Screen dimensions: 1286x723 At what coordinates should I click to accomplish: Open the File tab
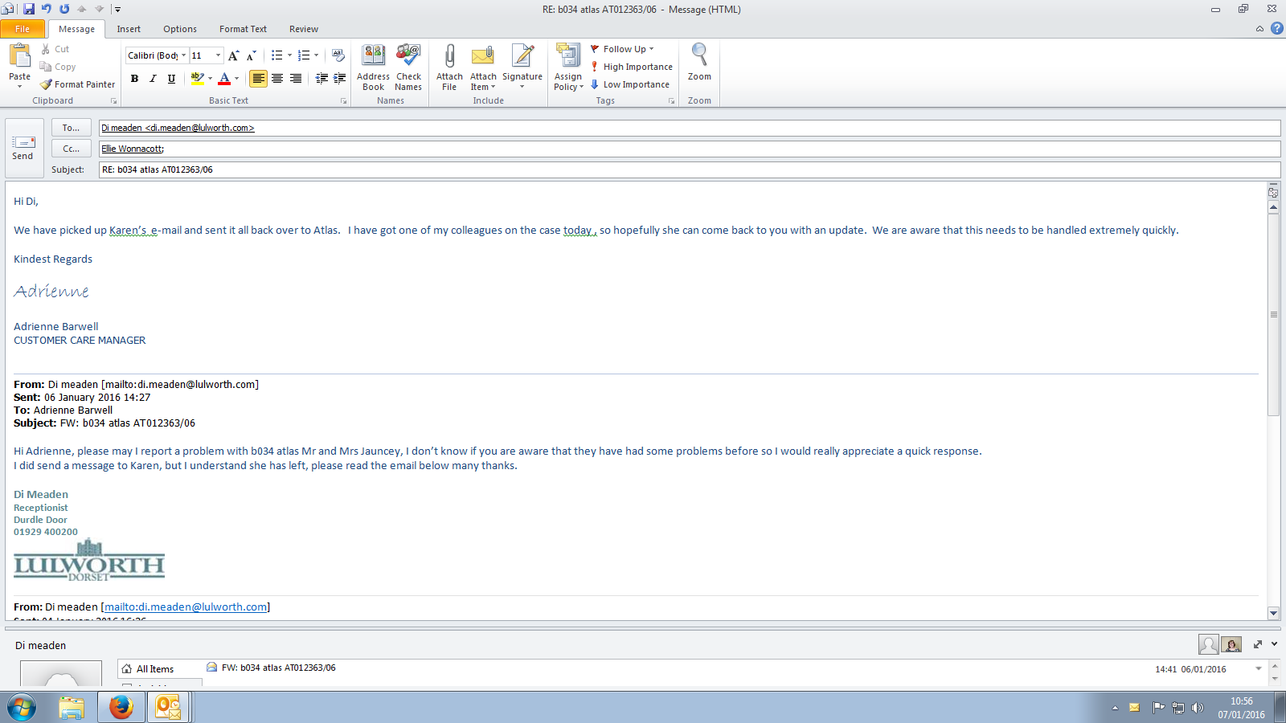click(23, 29)
